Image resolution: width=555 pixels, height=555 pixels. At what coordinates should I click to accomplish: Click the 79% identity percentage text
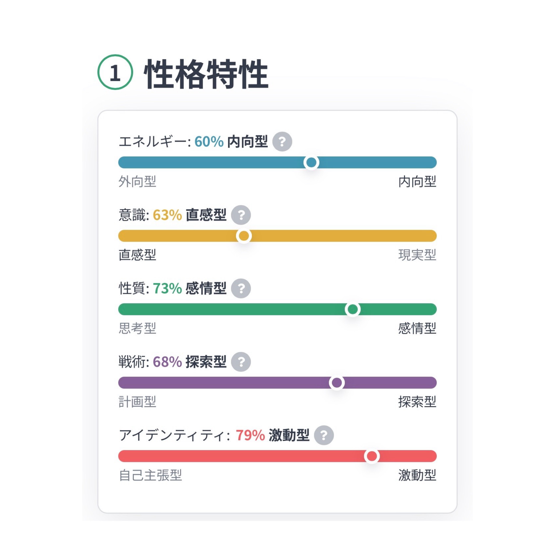pyautogui.click(x=250, y=435)
